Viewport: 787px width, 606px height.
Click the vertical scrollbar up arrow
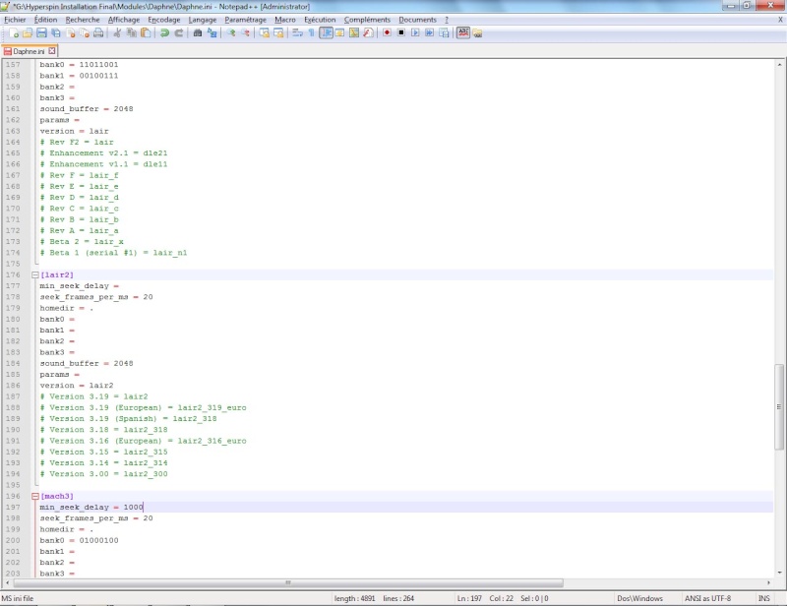click(779, 65)
